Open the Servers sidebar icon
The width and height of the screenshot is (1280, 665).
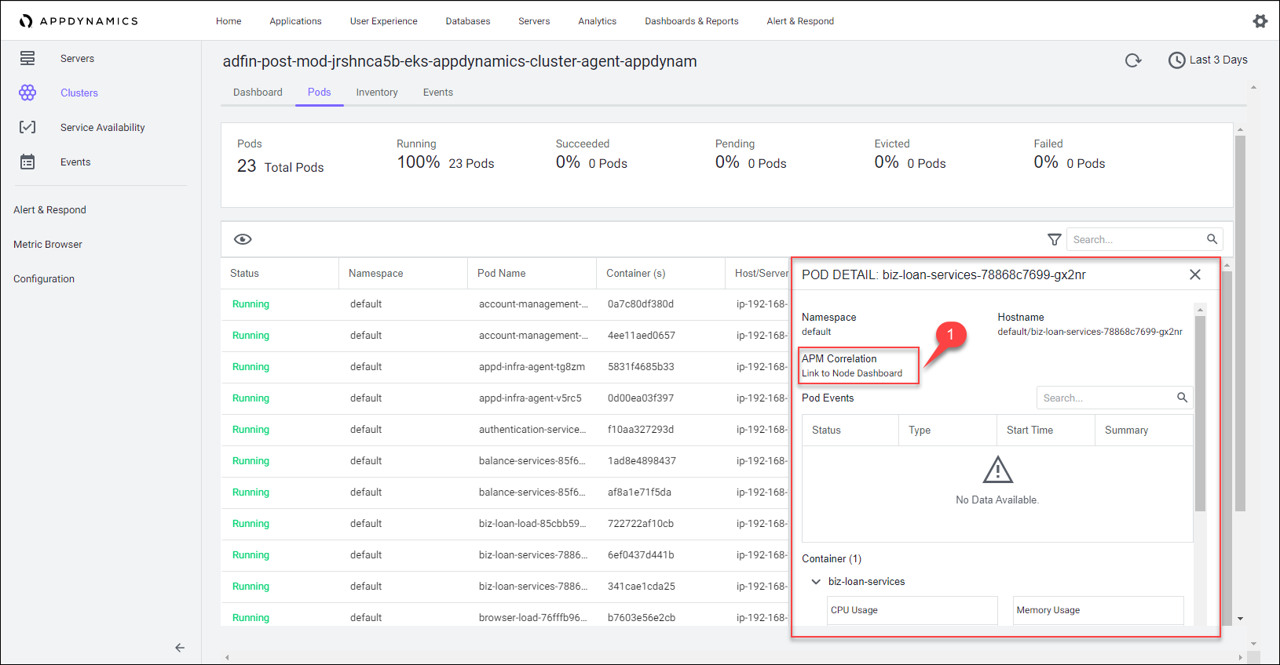pyautogui.click(x=27, y=58)
